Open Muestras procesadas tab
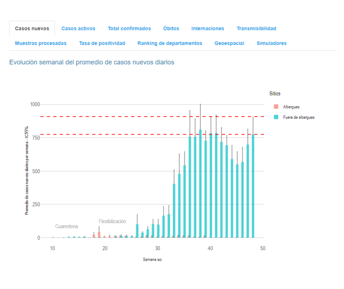Screen dimensions: 344x289 tap(41, 43)
